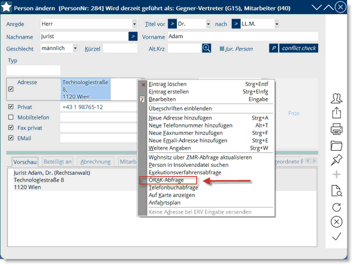Click the Kürzel input field
This screenshot has width=353, height=265.
pyautogui.click(x=120, y=48)
